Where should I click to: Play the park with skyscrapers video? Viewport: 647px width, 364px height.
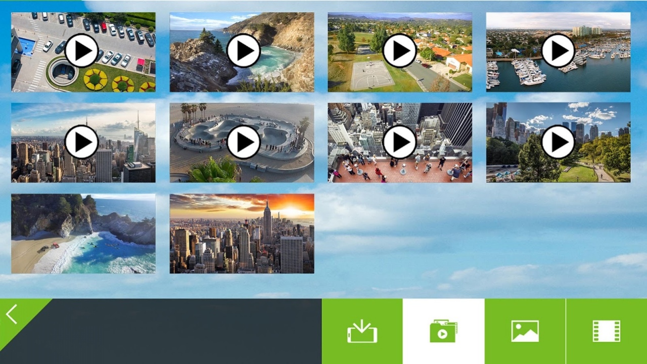(x=558, y=142)
